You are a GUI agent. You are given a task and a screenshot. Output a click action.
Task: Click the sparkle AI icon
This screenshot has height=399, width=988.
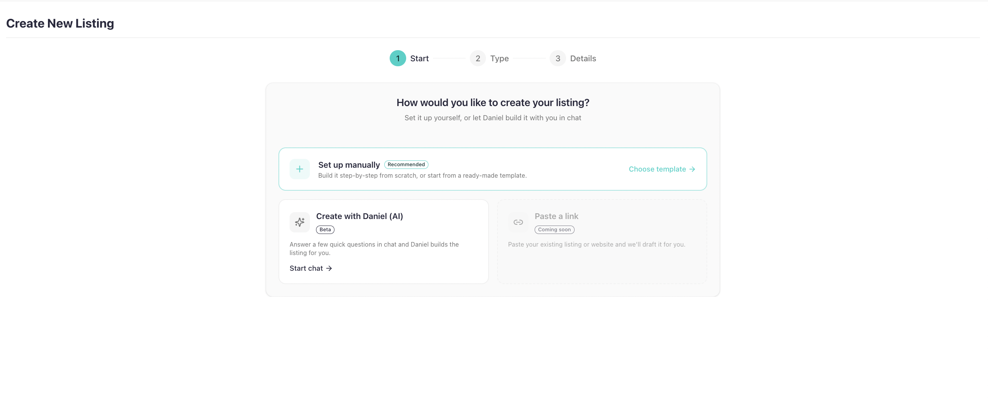(x=300, y=222)
